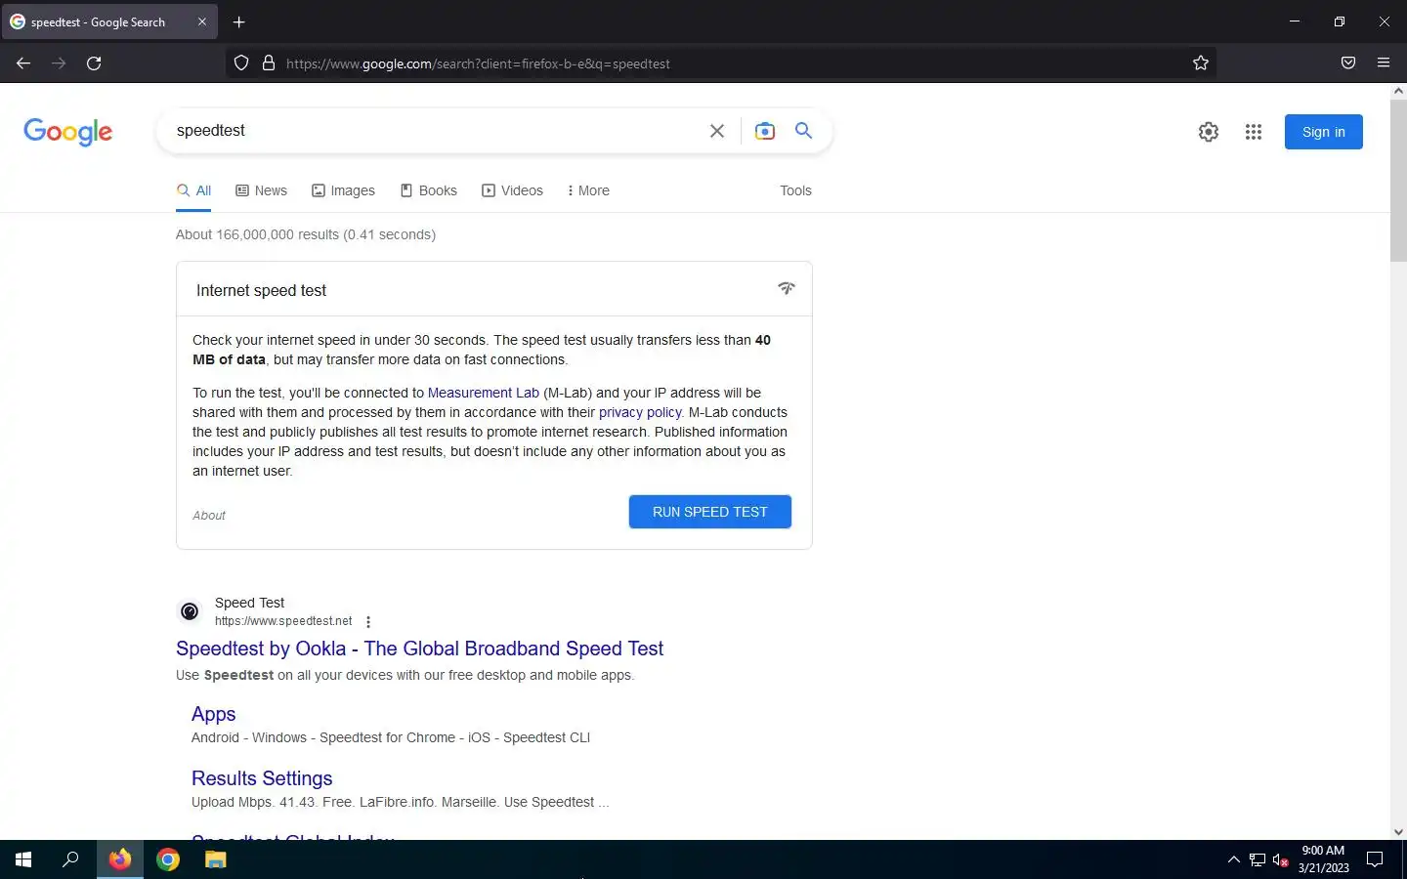Open a new tab with plus button
Image resolution: width=1407 pixels, height=879 pixels.
(x=238, y=21)
